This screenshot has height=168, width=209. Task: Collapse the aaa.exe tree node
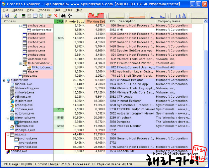(x=8, y=135)
